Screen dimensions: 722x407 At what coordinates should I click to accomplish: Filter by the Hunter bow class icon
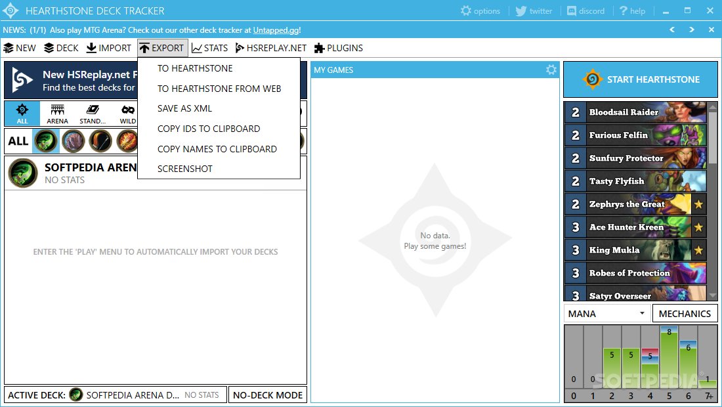pyautogui.click(x=100, y=141)
